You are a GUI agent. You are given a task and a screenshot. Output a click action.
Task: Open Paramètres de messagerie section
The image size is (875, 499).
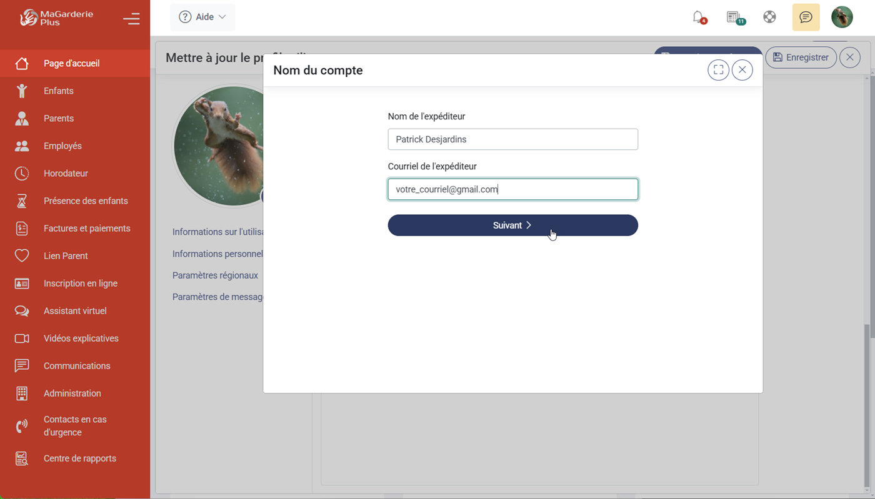click(x=217, y=297)
